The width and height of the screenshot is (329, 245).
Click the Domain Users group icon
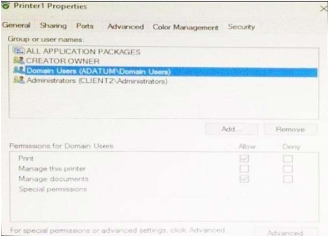19,70
